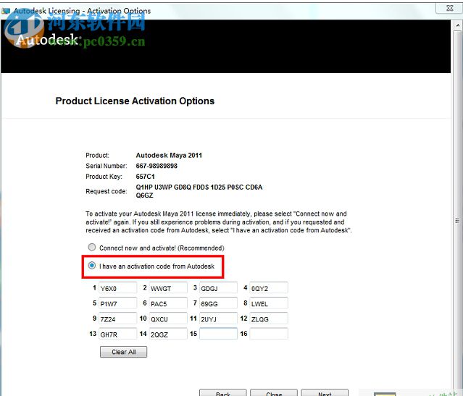This screenshot has width=463, height=396.
Task: Click activation code field 10 containing QXCU
Action: 168,319
